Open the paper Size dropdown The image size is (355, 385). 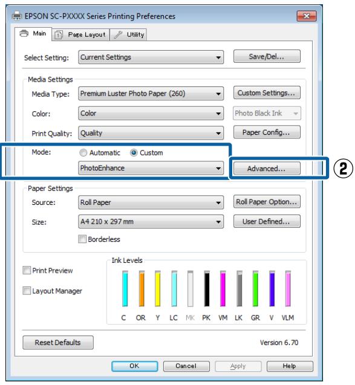151,222
